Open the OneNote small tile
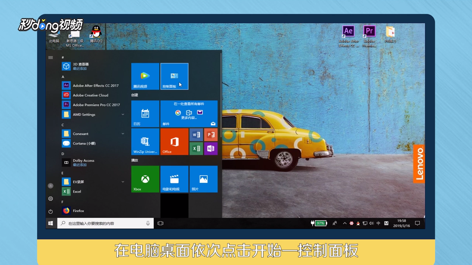The height and width of the screenshot is (265, 472). (x=211, y=149)
